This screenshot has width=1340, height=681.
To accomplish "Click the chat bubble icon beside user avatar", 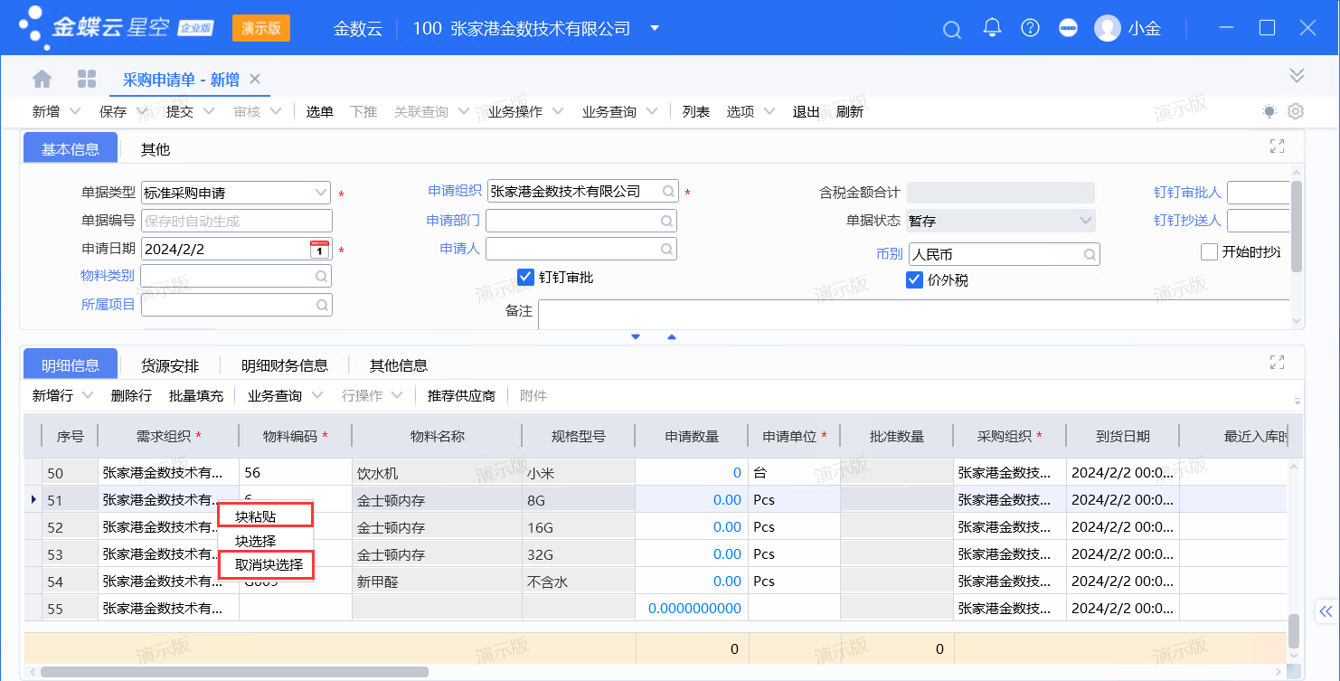I will click(1068, 28).
